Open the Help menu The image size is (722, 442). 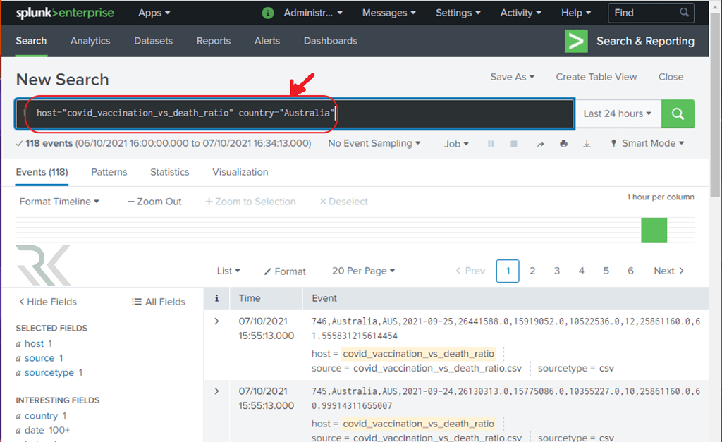click(x=576, y=13)
